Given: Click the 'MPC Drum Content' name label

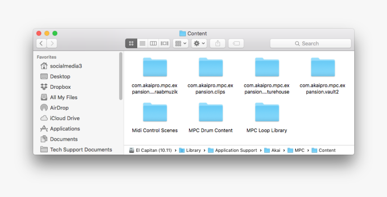Looking at the screenshot, I should (x=211, y=130).
